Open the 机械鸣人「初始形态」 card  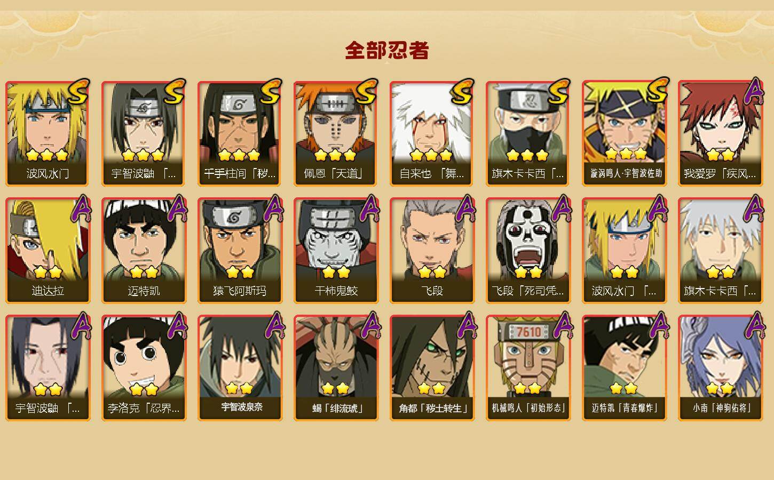pos(528,368)
